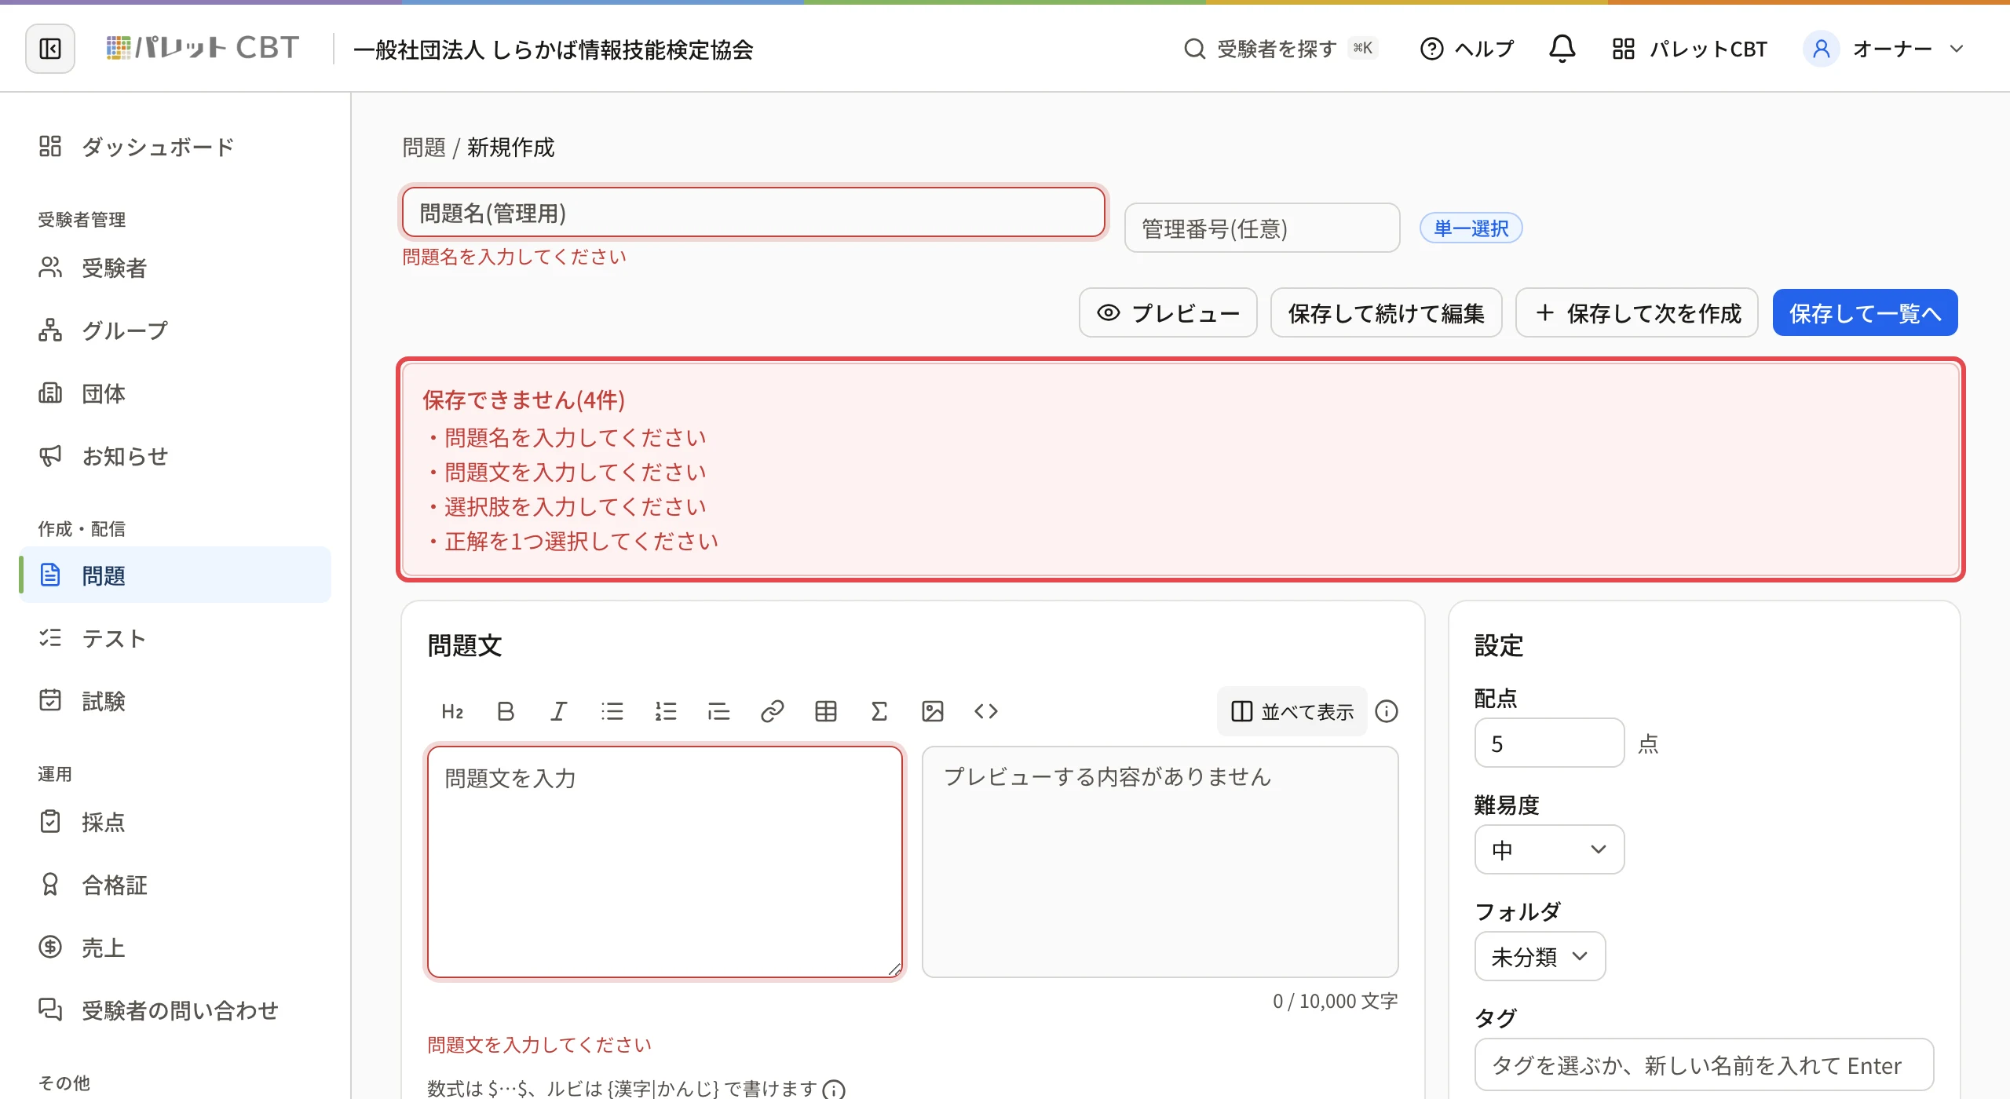This screenshot has height=1099, width=2010.
Task: Toggle bold formatting in editor
Action: [x=506, y=711]
